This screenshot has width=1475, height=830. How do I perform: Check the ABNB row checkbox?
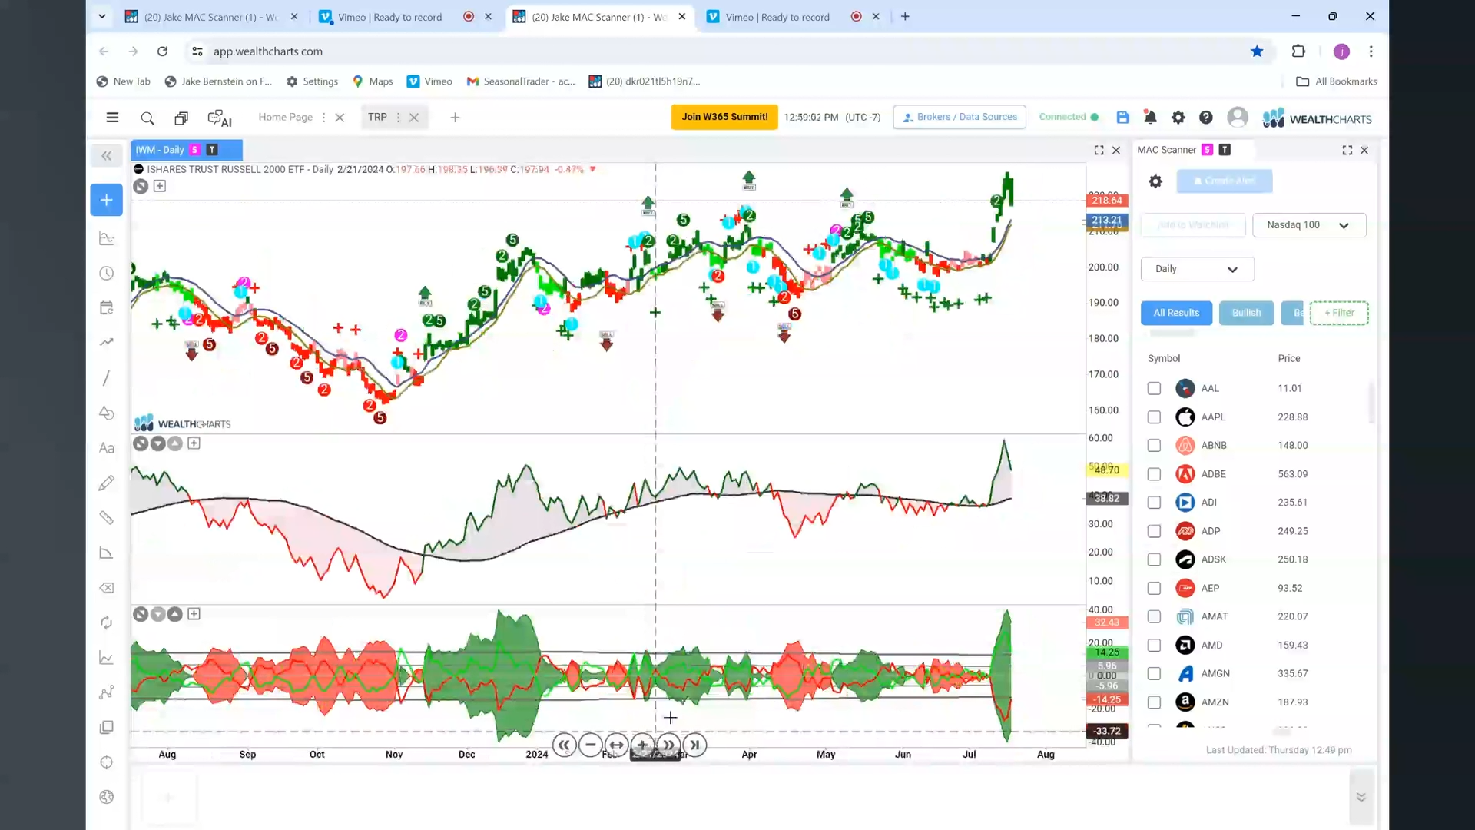click(1154, 446)
